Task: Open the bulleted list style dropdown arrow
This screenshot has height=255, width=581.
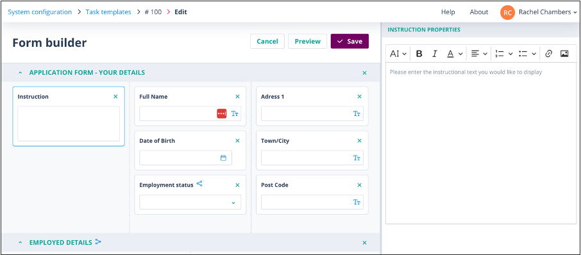Action: coord(534,54)
